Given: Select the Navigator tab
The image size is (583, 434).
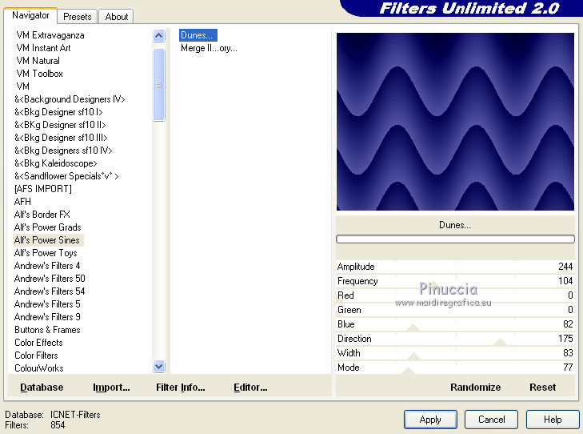Looking at the screenshot, I should (30, 15).
